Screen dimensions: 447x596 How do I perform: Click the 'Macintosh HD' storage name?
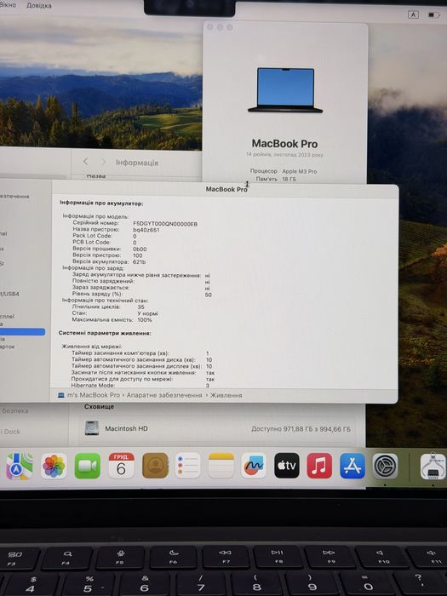pyautogui.click(x=126, y=428)
